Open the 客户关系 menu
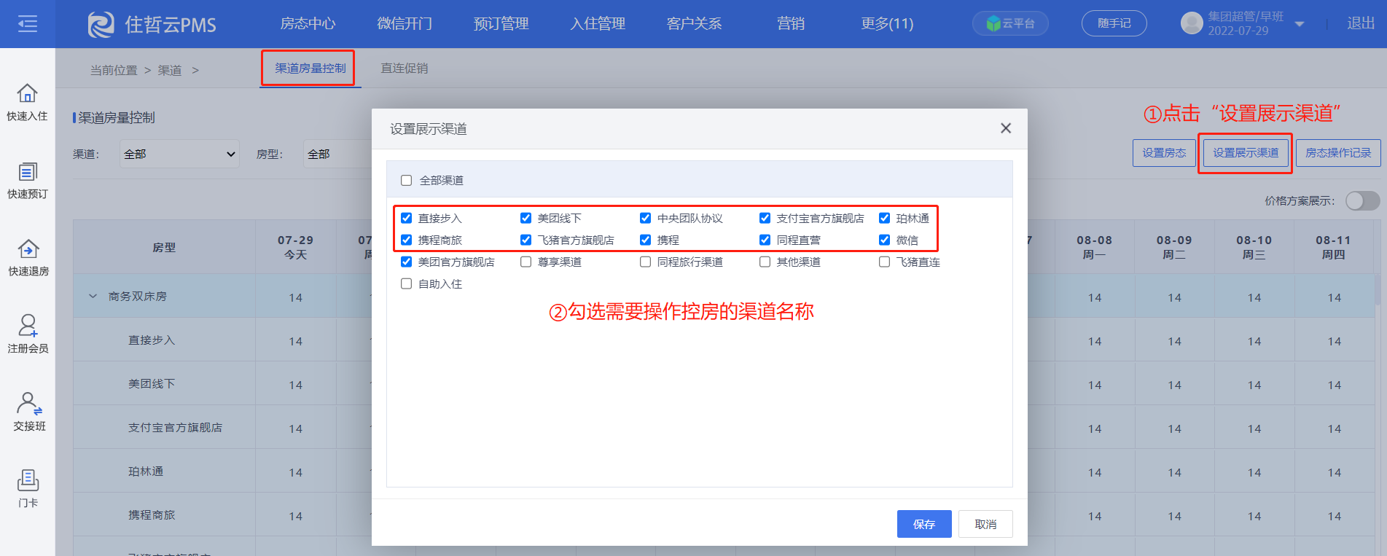 click(x=695, y=24)
